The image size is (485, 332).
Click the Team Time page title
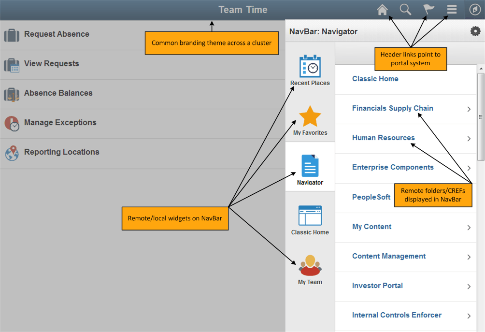pyautogui.click(x=243, y=10)
